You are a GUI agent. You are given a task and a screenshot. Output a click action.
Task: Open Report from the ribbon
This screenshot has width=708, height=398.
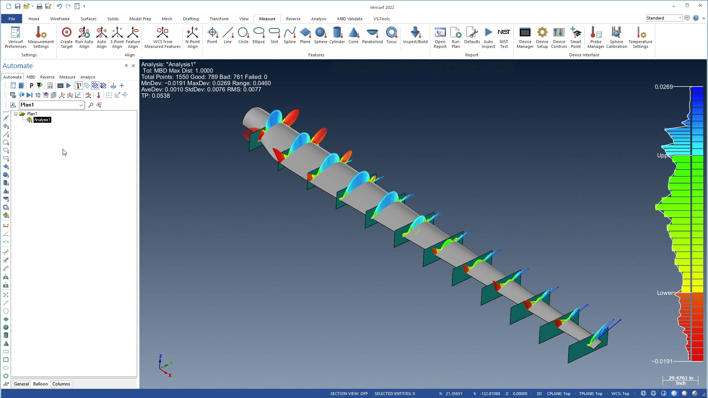(x=440, y=38)
